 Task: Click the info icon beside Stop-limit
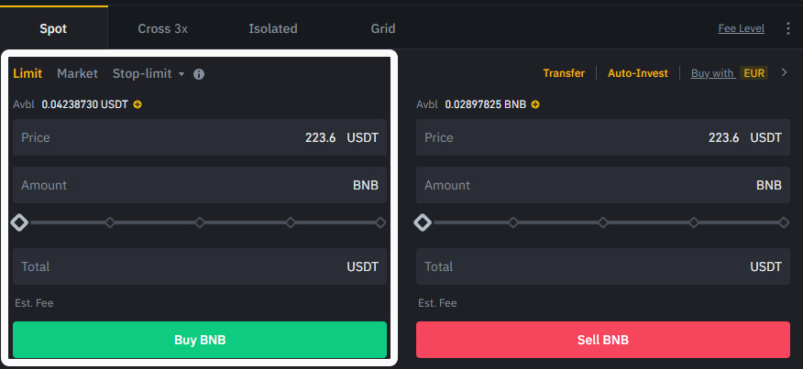pos(199,74)
